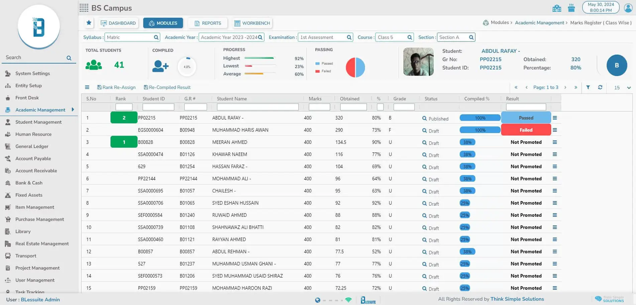This screenshot has width=636, height=305.
Task: Open the Workbench tab
Action: [252, 23]
